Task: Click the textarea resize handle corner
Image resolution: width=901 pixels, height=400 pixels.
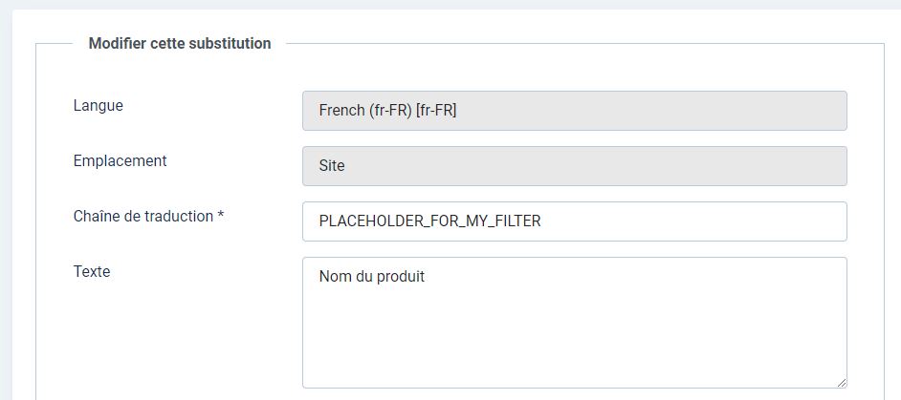Action: point(841,382)
